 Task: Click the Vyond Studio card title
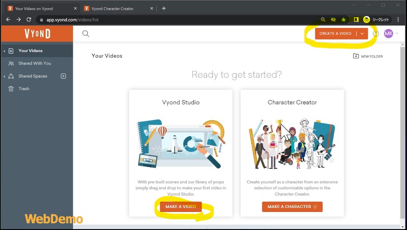[181, 102]
